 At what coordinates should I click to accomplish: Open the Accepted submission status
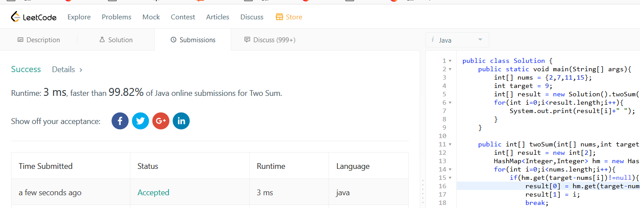[x=153, y=193]
